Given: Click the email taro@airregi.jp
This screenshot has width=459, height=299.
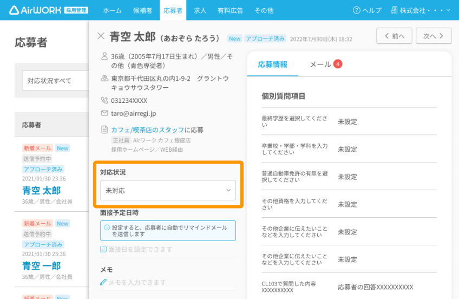Looking at the screenshot, I should [134, 113].
